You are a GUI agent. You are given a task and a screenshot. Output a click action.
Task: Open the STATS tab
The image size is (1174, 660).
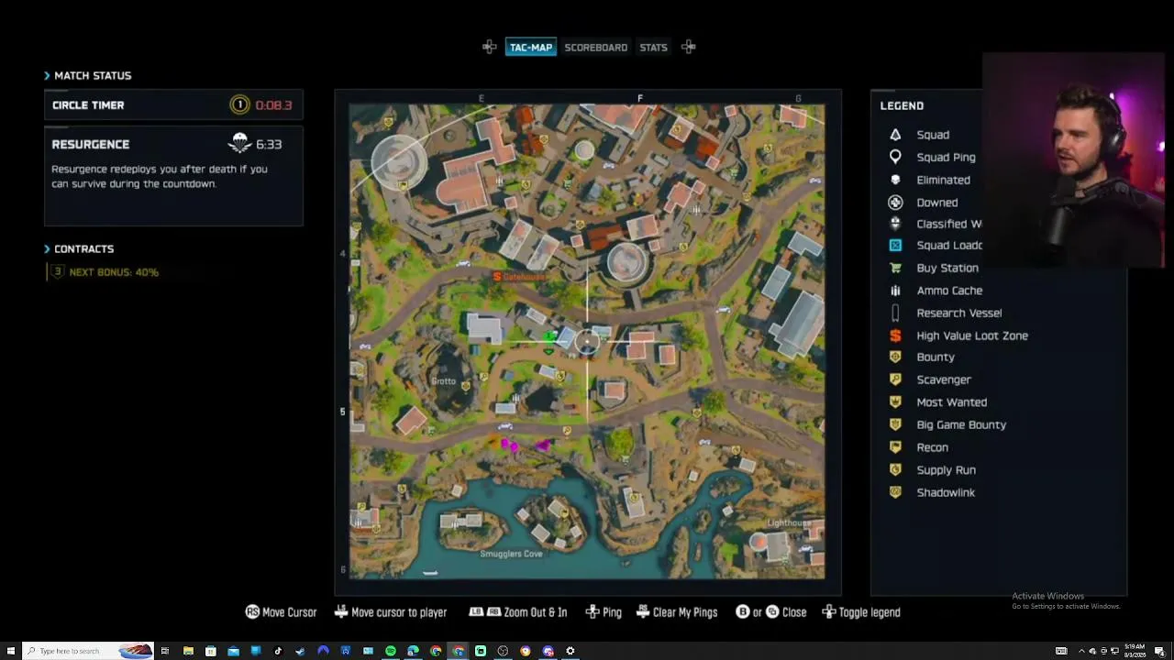click(x=653, y=47)
